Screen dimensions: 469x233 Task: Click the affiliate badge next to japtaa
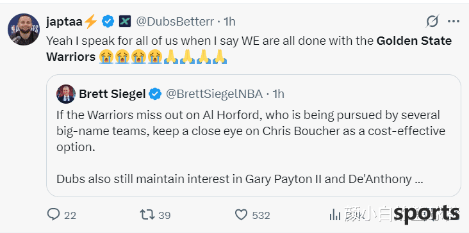125,22
